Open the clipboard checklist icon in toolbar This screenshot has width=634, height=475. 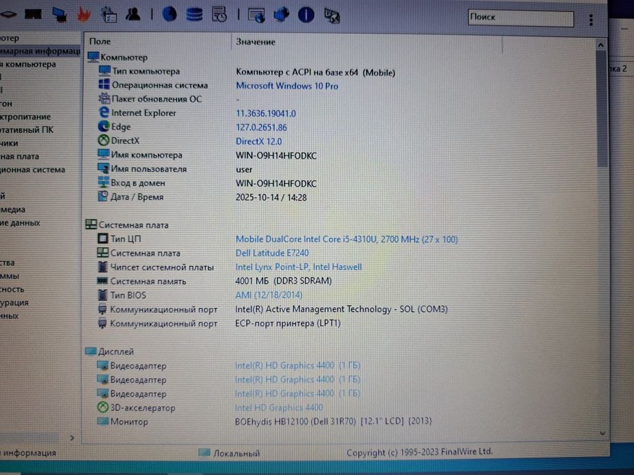109,14
